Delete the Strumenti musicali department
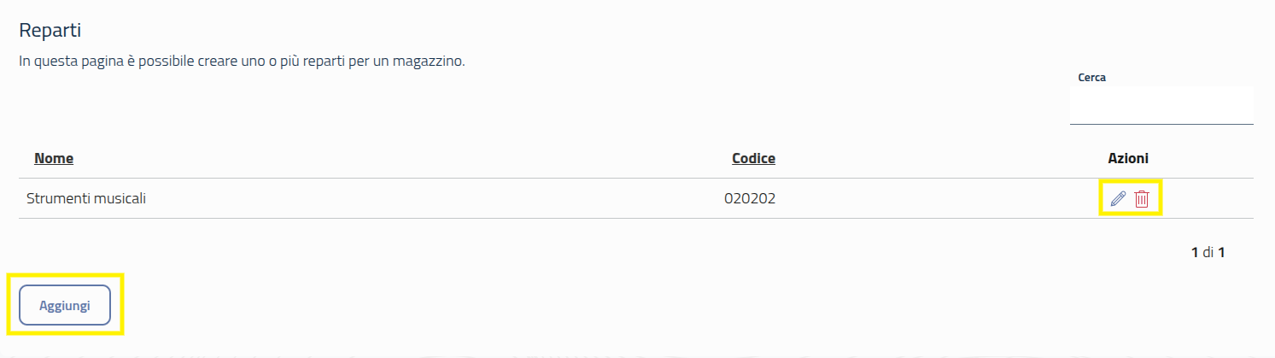Image resolution: width=1275 pixels, height=358 pixels. tap(1142, 199)
